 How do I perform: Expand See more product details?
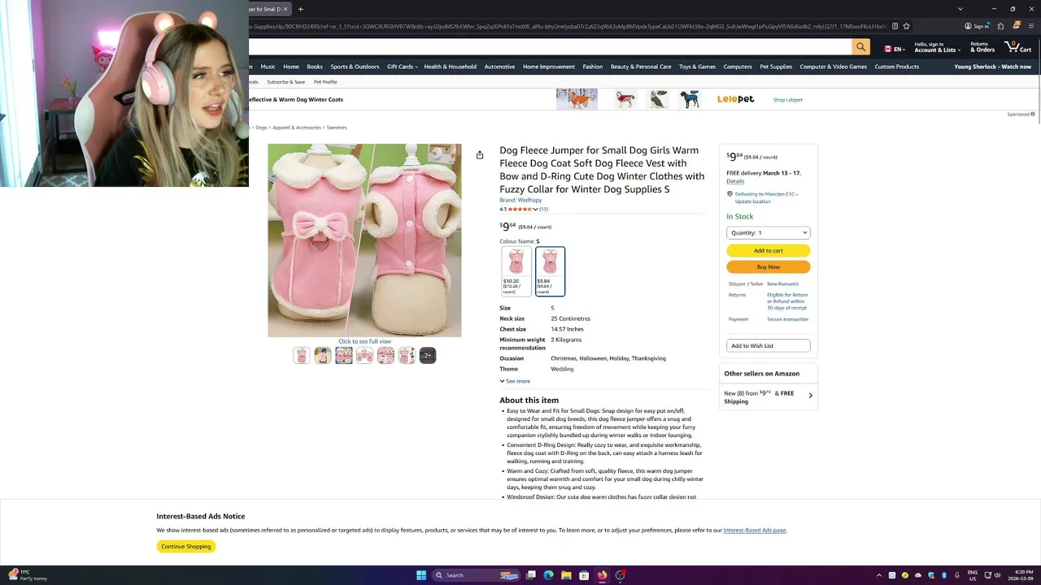[x=515, y=381]
